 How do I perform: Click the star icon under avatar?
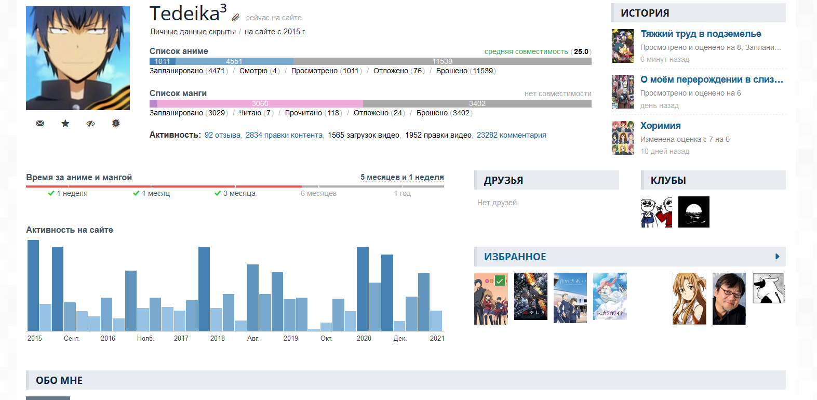tap(65, 123)
